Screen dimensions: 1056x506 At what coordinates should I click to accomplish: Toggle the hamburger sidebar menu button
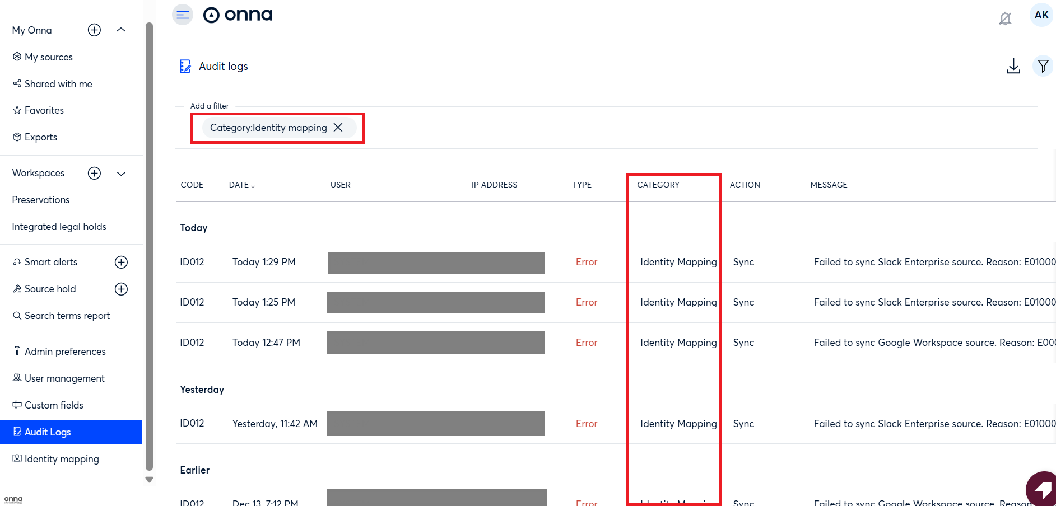tap(183, 15)
